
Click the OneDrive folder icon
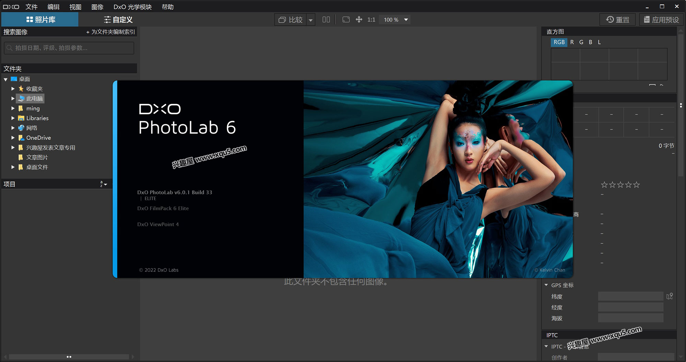[x=21, y=138]
